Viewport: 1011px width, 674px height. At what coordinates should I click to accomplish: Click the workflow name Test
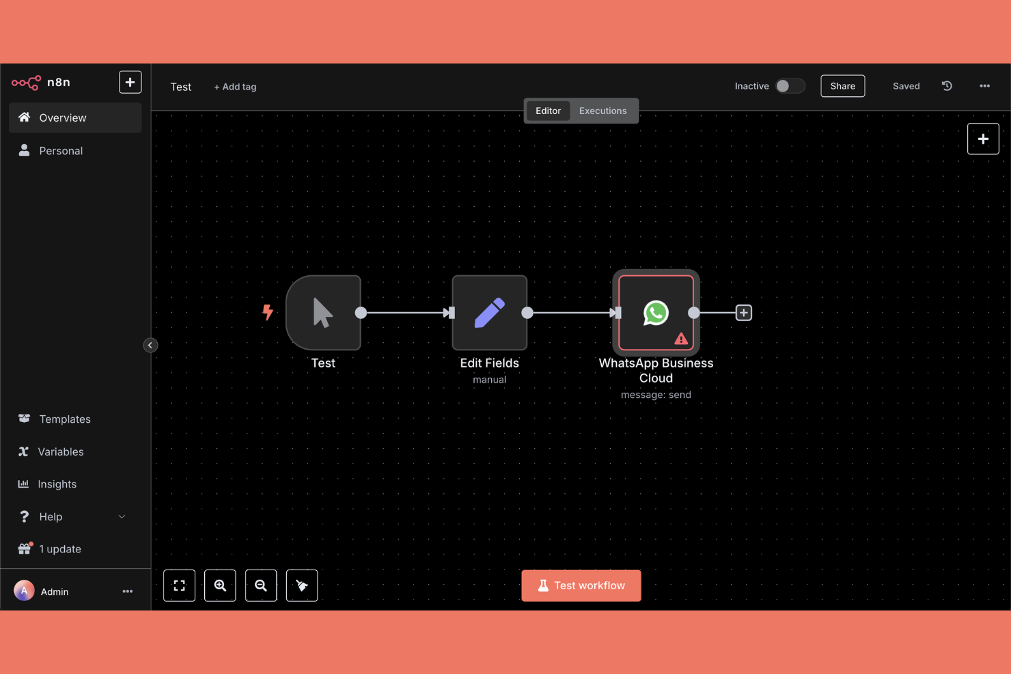point(181,87)
